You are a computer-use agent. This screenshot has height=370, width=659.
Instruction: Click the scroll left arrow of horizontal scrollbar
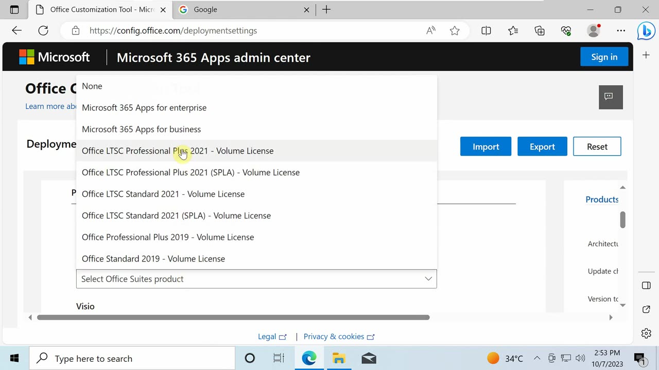tap(30, 317)
